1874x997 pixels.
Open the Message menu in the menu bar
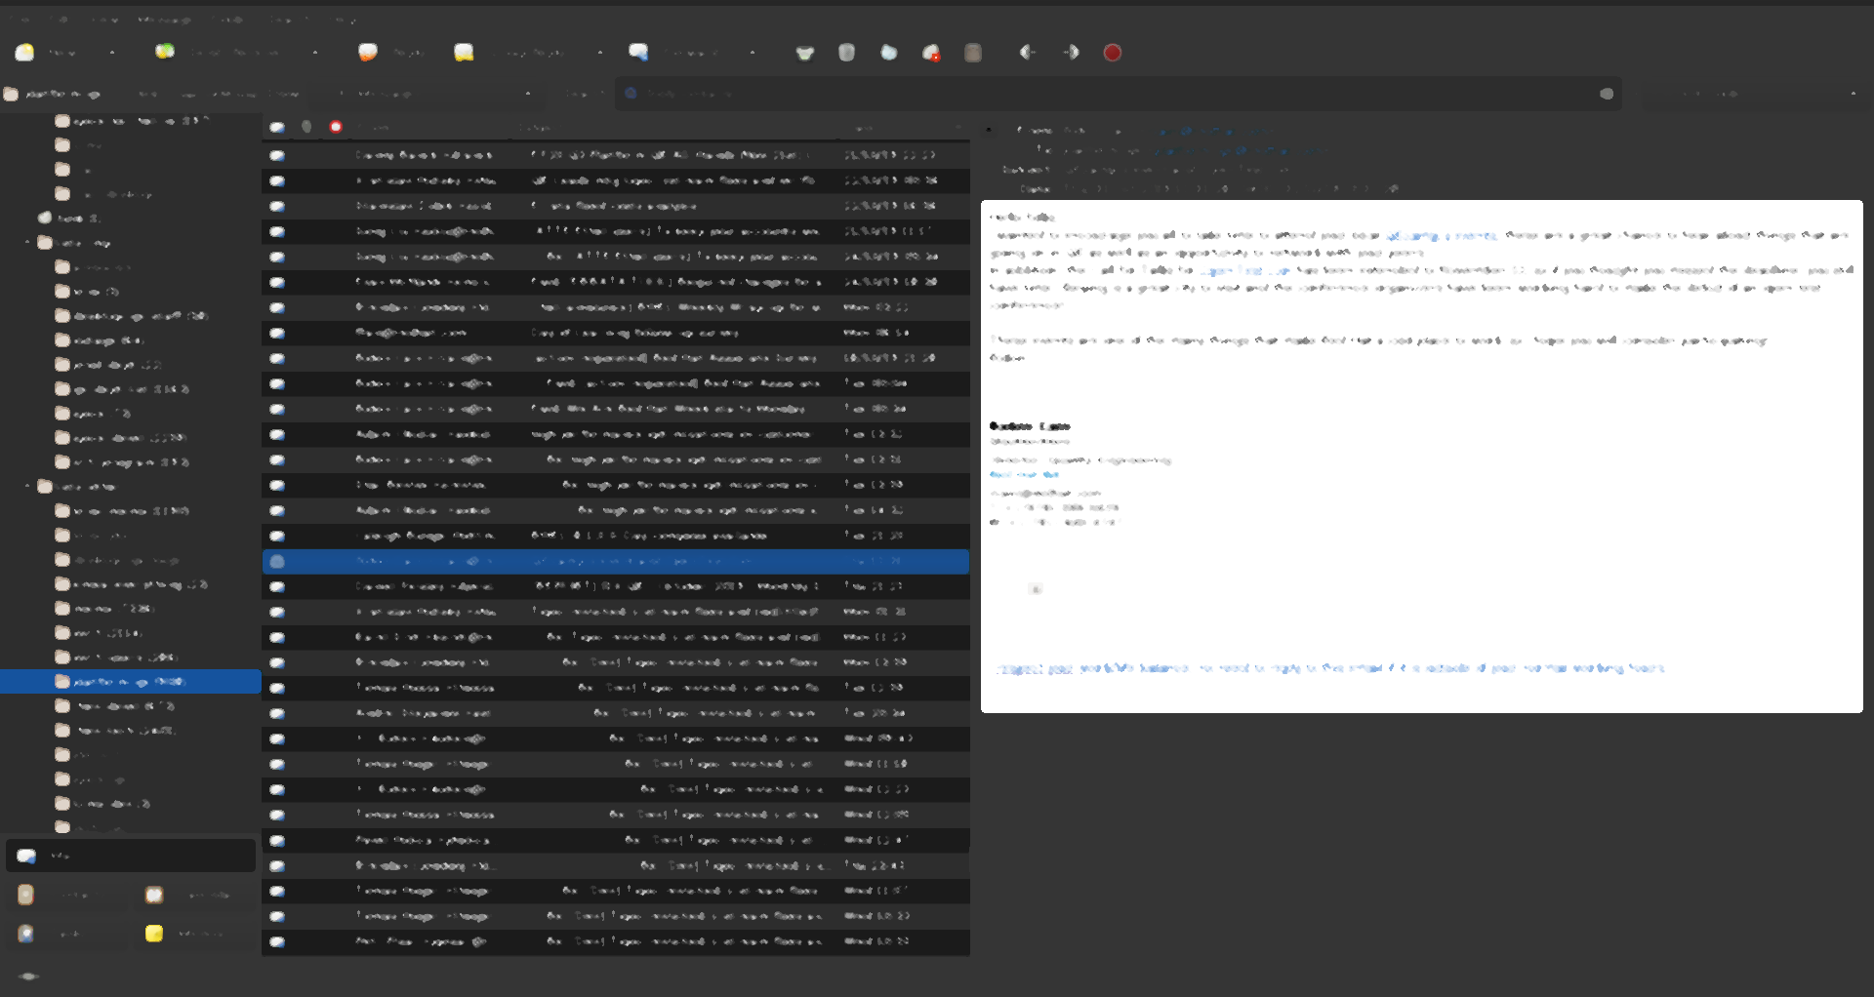click(x=163, y=19)
